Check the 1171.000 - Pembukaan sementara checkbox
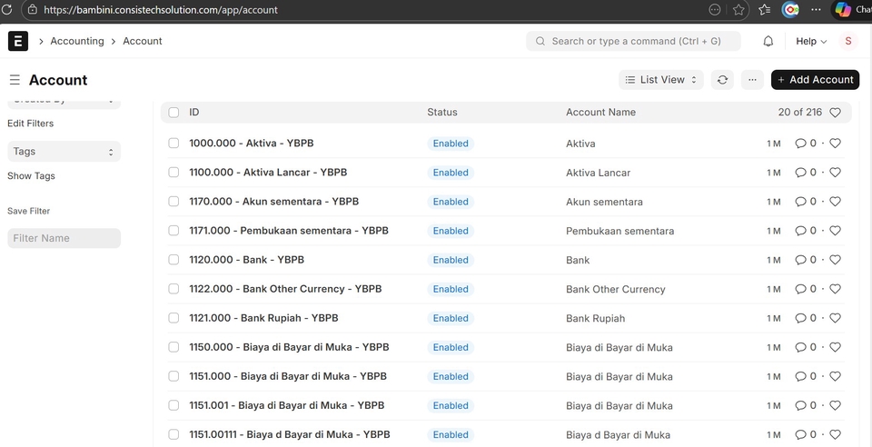The image size is (872, 447). click(173, 231)
